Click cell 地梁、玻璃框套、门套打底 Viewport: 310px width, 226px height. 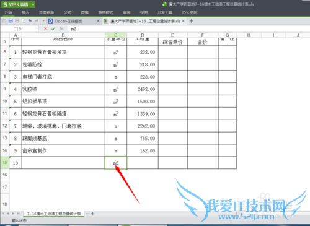pyautogui.click(x=63, y=126)
